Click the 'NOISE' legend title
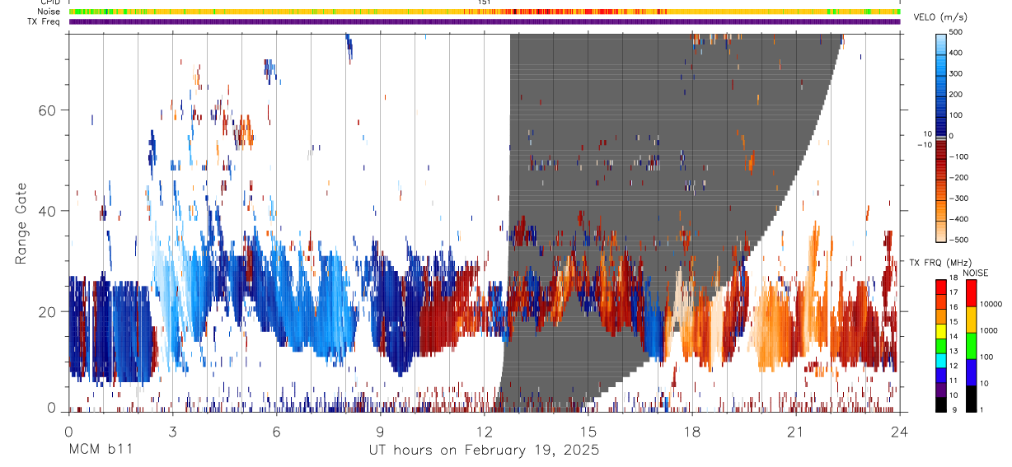This screenshot has width=1012, height=467. [975, 272]
